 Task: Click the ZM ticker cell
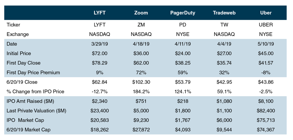(141, 25)
